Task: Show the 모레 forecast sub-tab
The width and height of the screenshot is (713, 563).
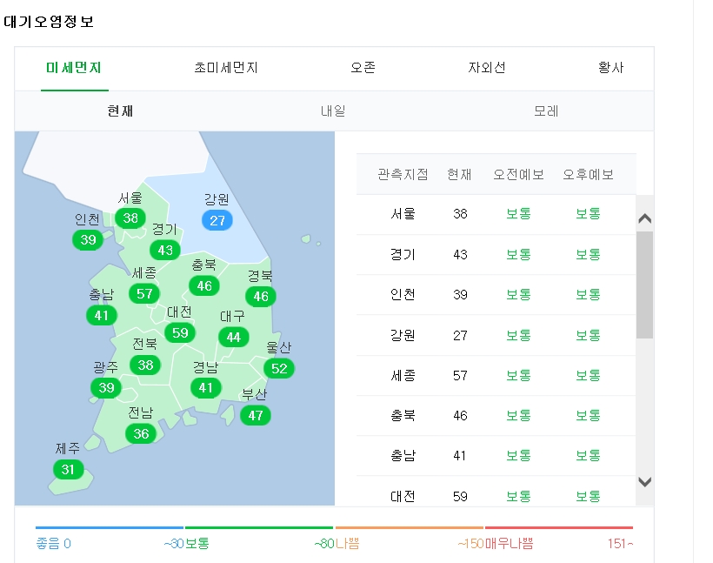Action: pyautogui.click(x=546, y=111)
